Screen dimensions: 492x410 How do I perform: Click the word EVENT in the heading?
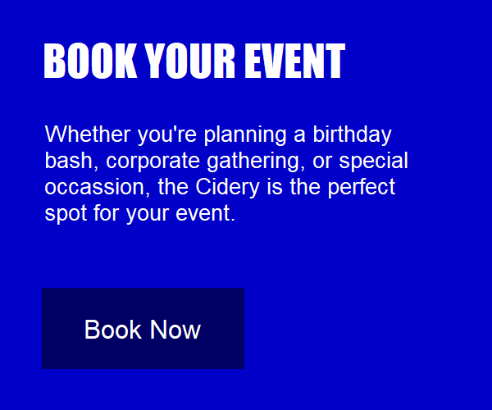(294, 61)
